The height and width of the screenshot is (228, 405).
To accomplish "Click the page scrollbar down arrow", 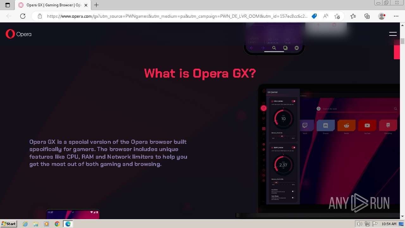I will coord(402,216).
